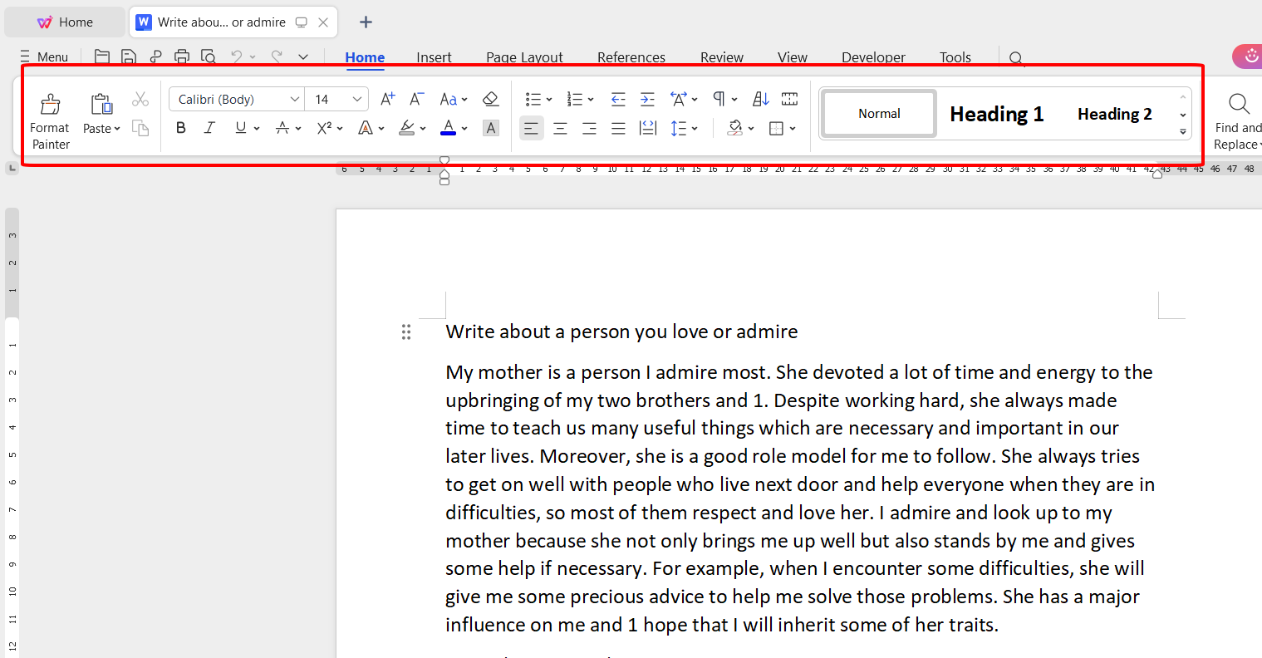Screen dimensions: 1262x658
Task: Open the Calibri (Body) font name dropdown
Action: click(294, 99)
